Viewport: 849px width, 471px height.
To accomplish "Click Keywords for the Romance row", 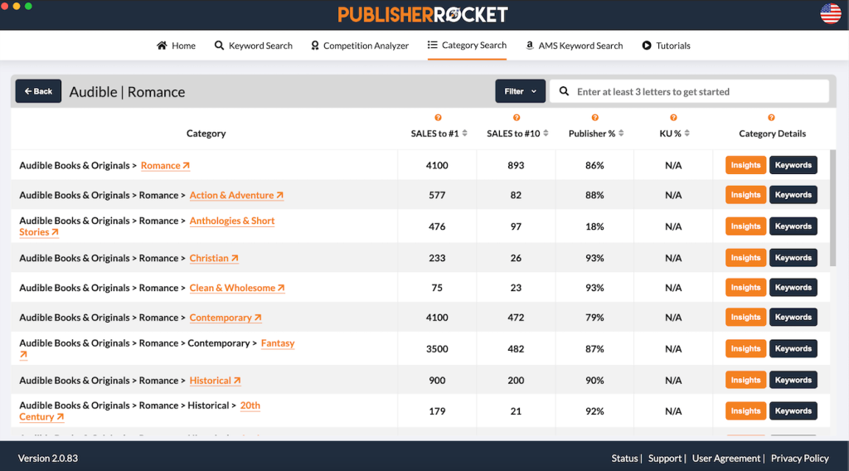I will click(793, 165).
